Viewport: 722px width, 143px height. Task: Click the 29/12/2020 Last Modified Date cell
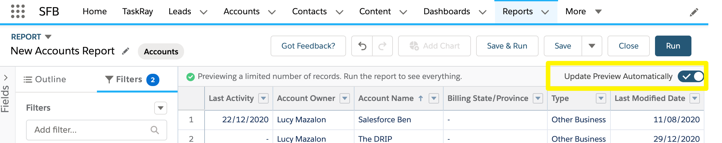coord(676,139)
